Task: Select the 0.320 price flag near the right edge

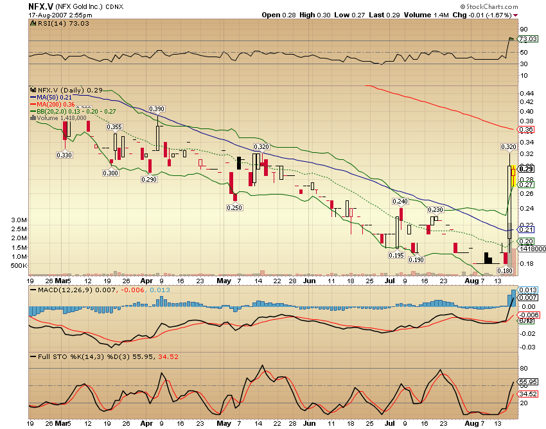Action: tap(508, 148)
